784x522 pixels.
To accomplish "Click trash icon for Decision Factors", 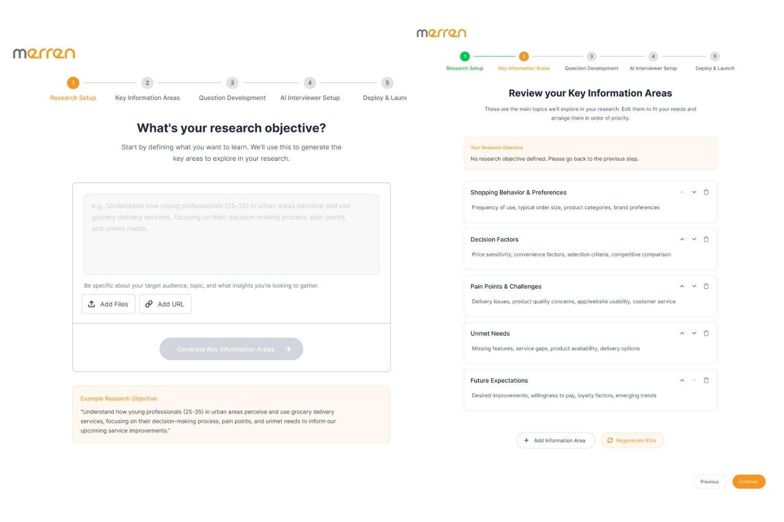I will coord(706,240).
